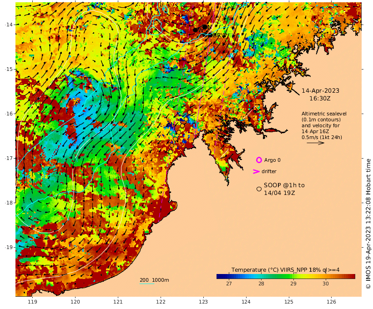
Task: Click the longitude axis label 121
Action: pyautogui.click(x=118, y=302)
